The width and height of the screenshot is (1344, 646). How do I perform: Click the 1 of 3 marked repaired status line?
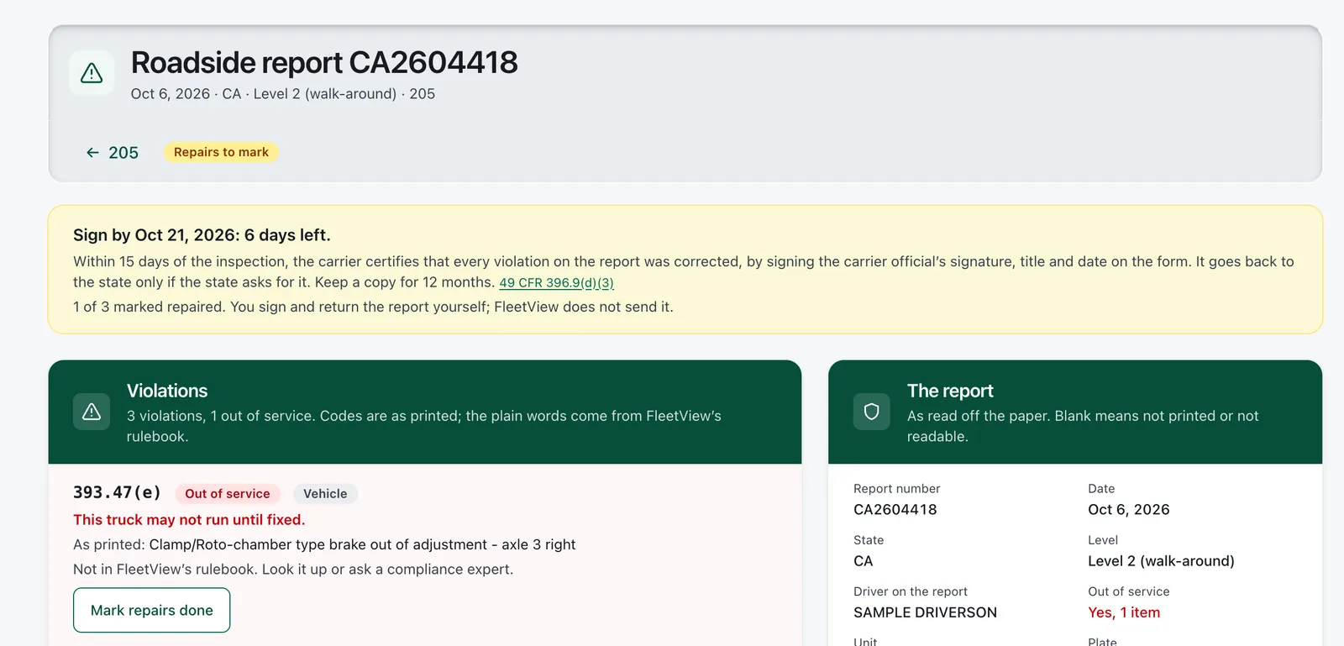pos(373,307)
